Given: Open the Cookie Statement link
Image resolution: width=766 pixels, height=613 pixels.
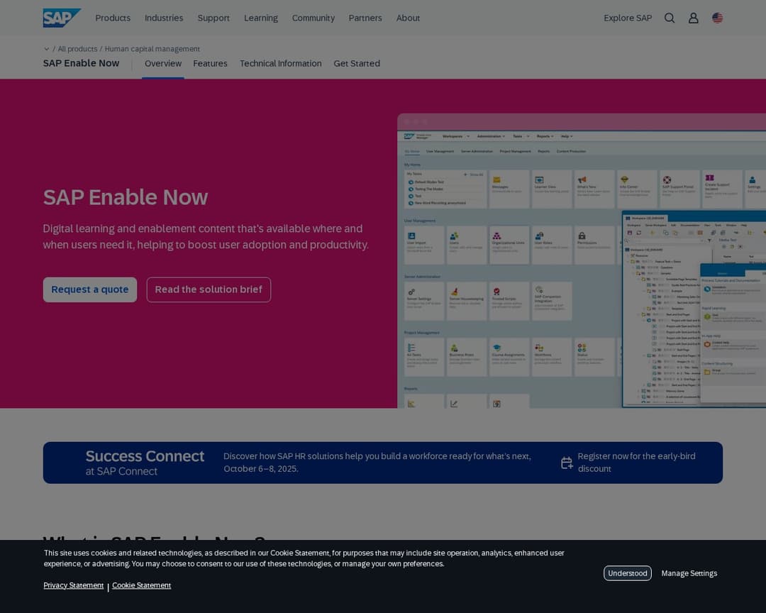Looking at the screenshot, I should coord(141,585).
